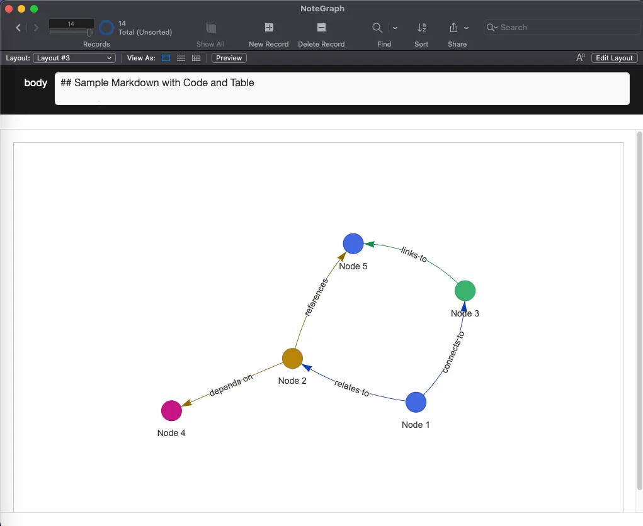The height and width of the screenshot is (526, 643).
Task: Open the Layout #3 dropdown
Action: coord(74,58)
